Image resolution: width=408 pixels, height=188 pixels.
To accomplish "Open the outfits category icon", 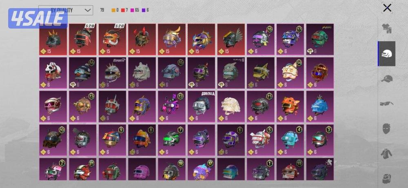I will pyautogui.click(x=387, y=29).
